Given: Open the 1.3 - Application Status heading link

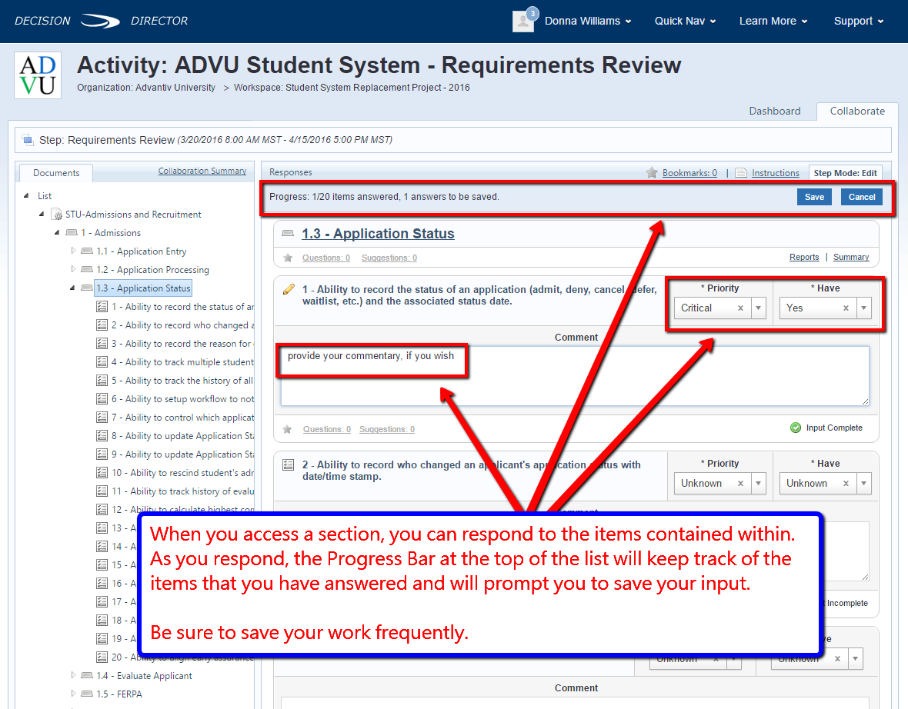Looking at the screenshot, I should pos(378,233).
